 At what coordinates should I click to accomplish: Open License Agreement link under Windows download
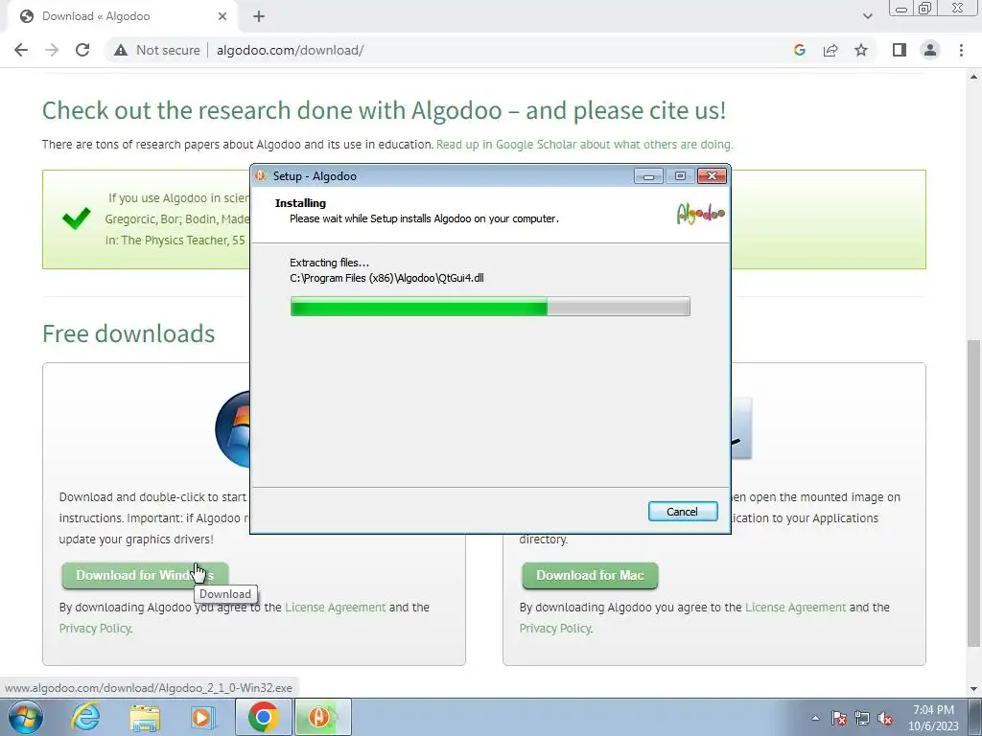tap(335, 607)
